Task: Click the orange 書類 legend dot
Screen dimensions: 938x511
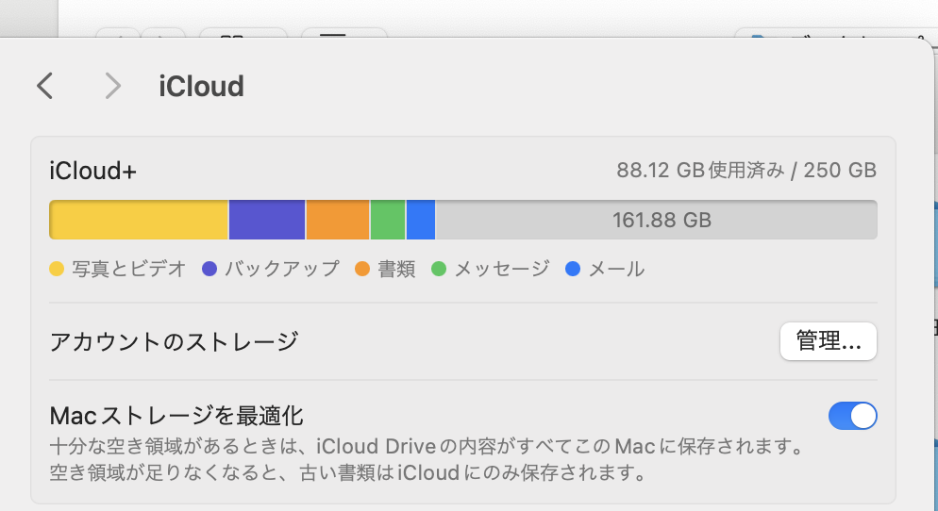Action: pos(362,269)
